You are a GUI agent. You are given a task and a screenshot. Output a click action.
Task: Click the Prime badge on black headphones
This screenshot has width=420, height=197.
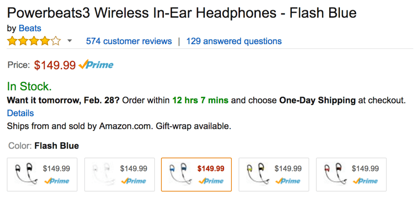(x=57, y=181)
